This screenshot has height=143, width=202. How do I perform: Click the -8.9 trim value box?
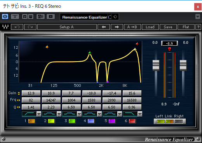tap(169, 43)
